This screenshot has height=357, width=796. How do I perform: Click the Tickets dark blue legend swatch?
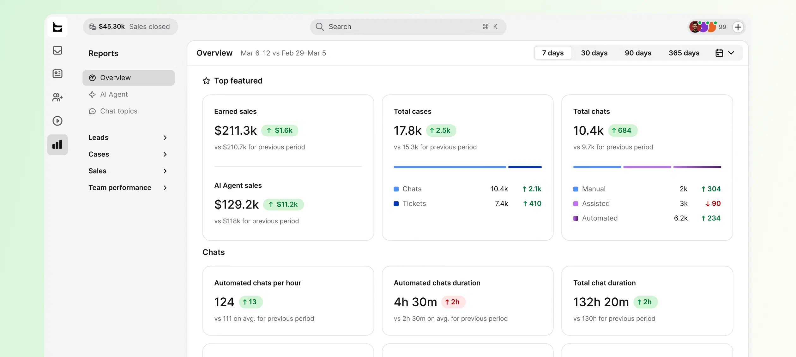tap(396, 204)
